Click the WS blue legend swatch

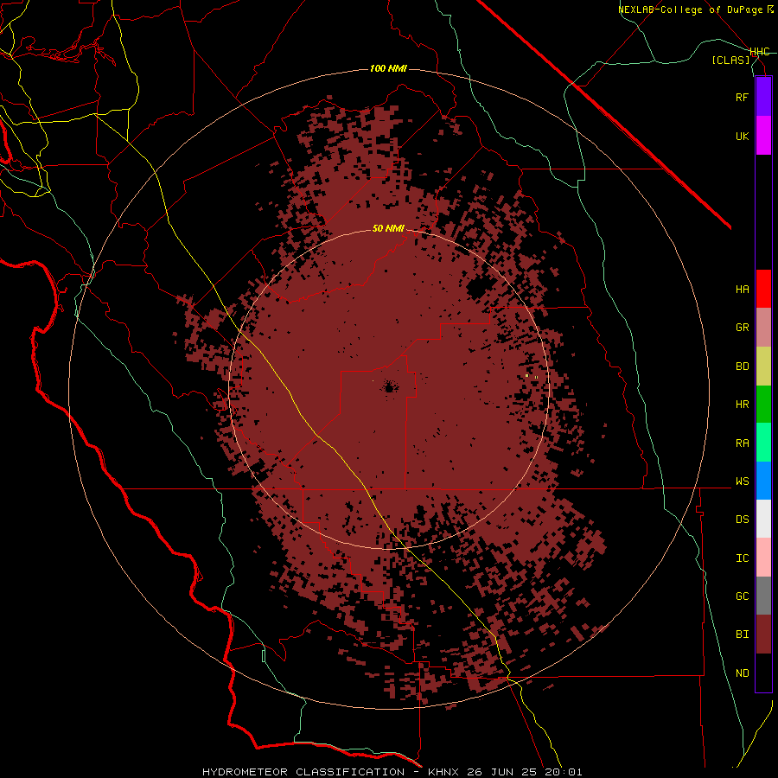point(763,481)
